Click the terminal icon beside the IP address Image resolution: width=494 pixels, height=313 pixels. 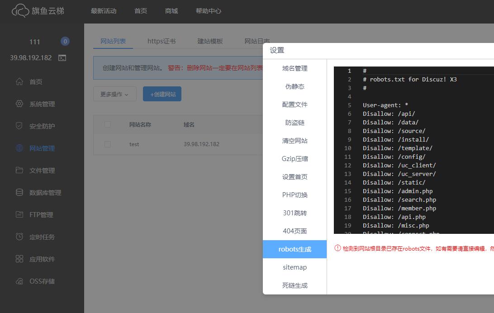62,58
